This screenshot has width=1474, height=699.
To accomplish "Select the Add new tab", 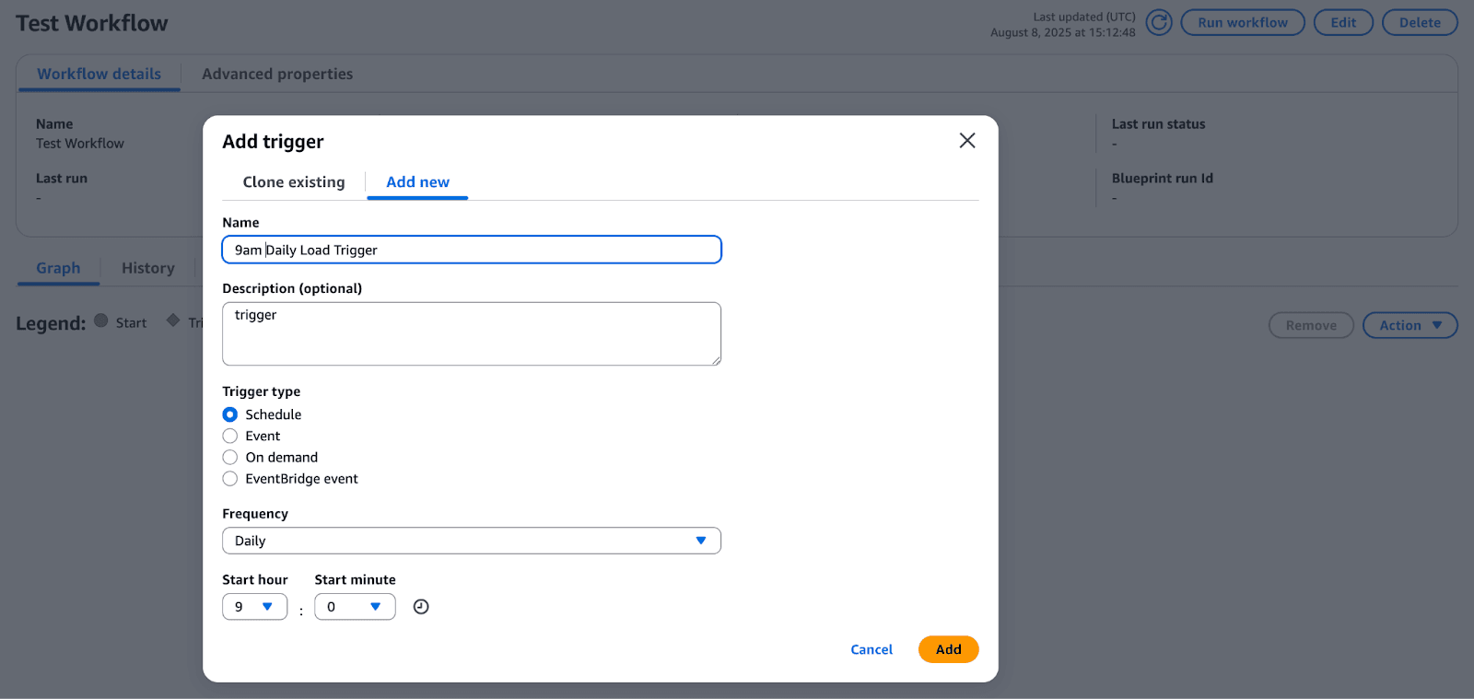I will 417,182.
